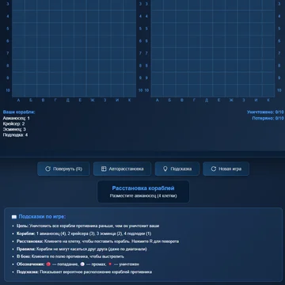The width and height of the screenshot is (285, 285).
Task: Click the Авианосец: 1 ship count
Action: tap(16, 118)
